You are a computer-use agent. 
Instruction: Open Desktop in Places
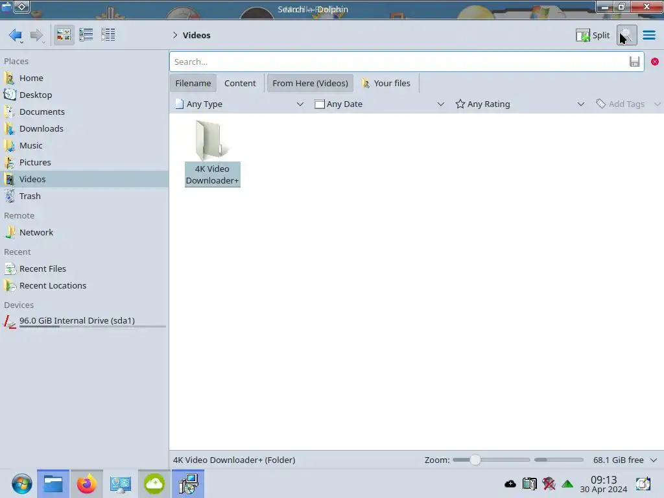pyautogui.click(x=84, y=95)
